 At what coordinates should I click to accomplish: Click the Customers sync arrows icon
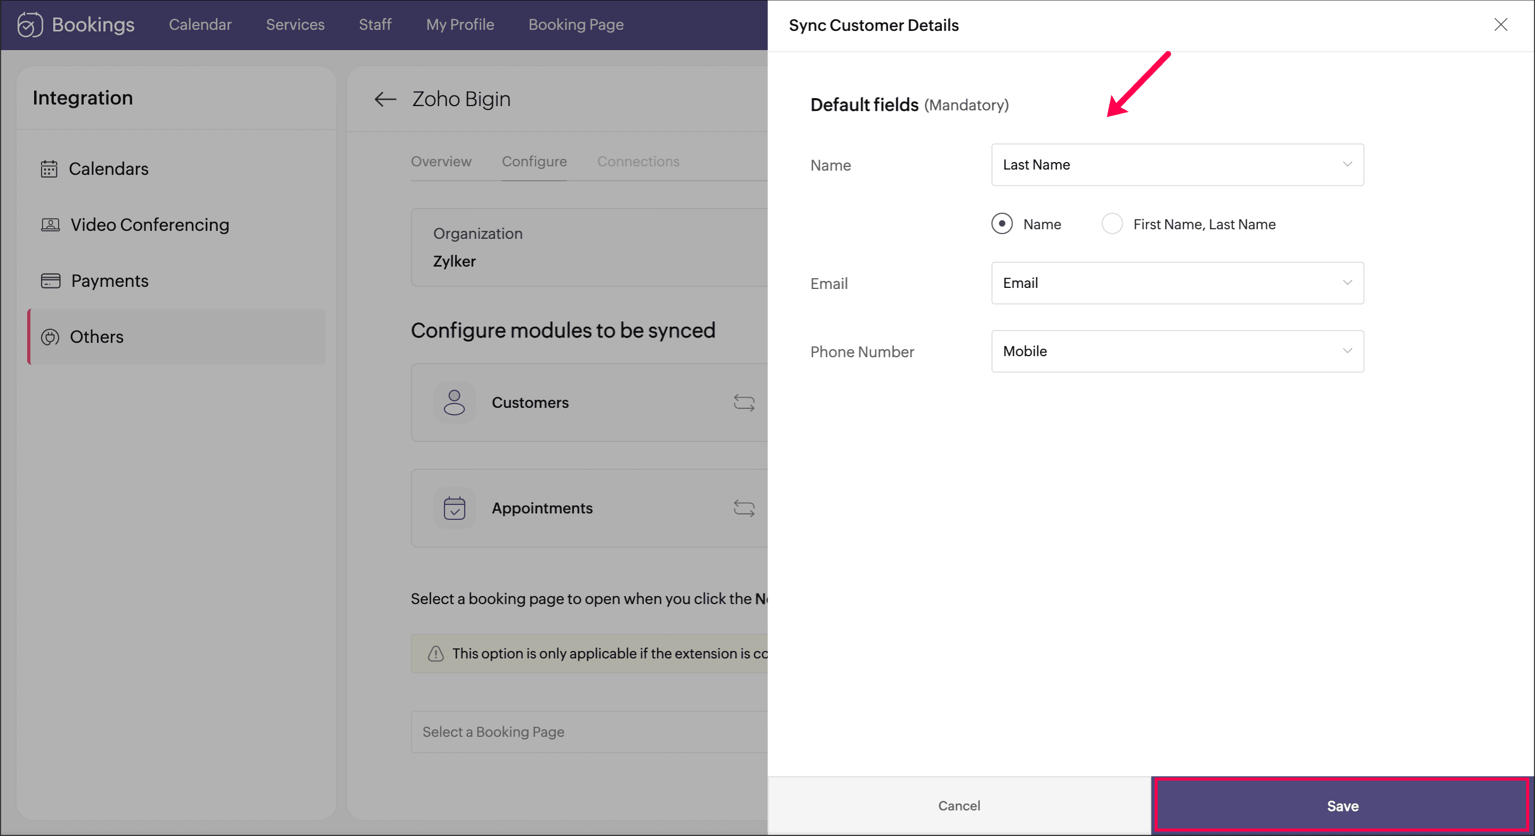click(x=744, y=403)
